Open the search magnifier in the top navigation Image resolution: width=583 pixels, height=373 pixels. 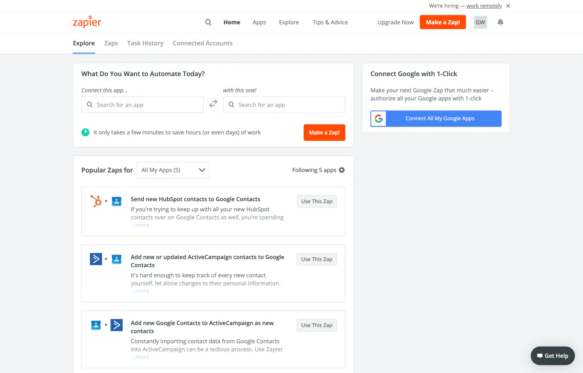coord(208,22)
